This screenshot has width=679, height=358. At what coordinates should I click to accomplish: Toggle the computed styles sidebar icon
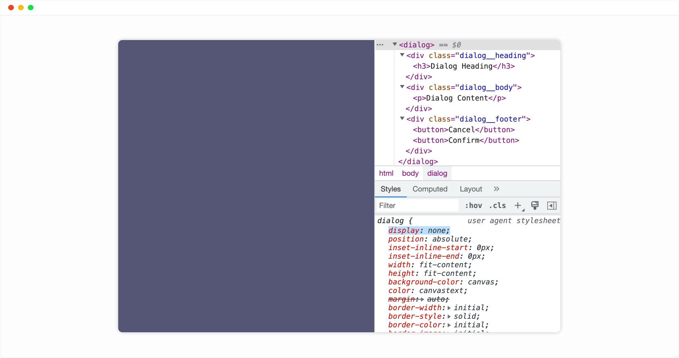(x=552, y=206)
